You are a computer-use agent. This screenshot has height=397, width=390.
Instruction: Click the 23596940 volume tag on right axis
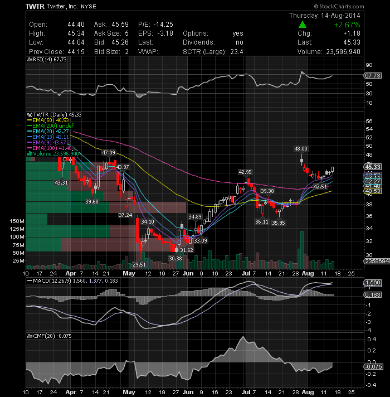377,262
